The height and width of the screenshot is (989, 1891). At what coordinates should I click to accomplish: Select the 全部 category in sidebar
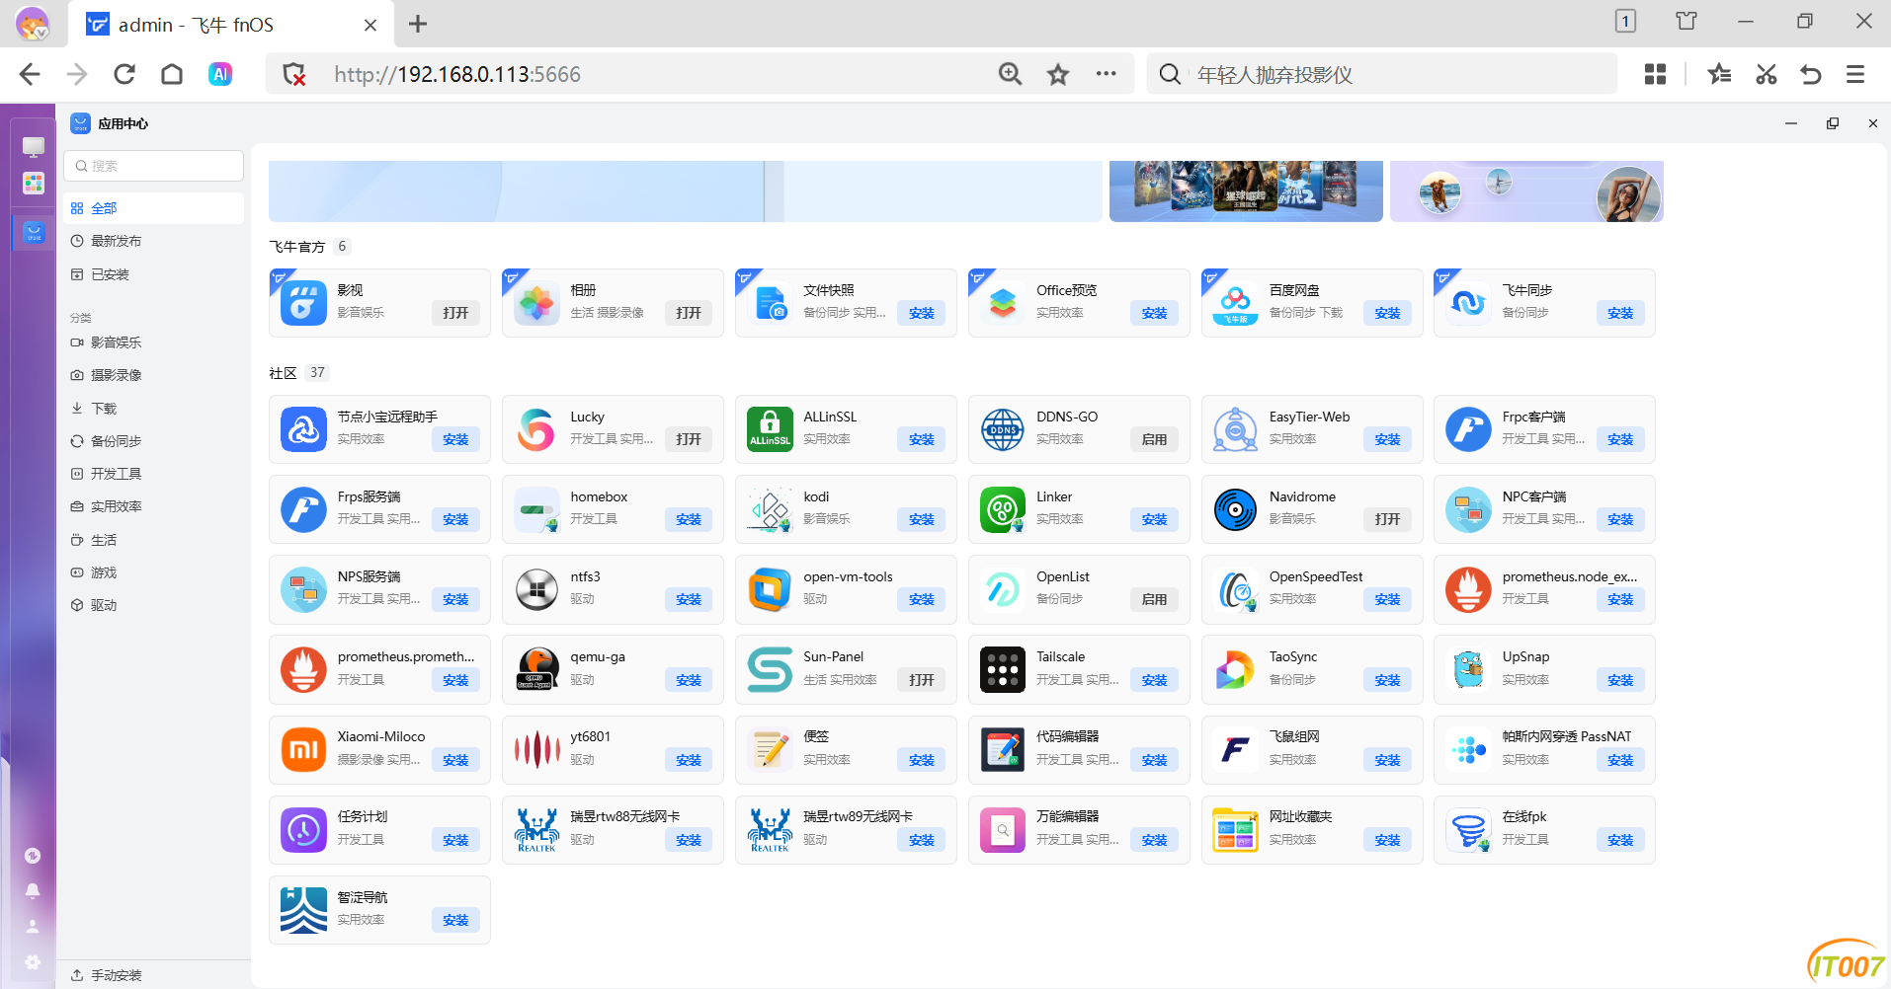click(x=104, y=208)
